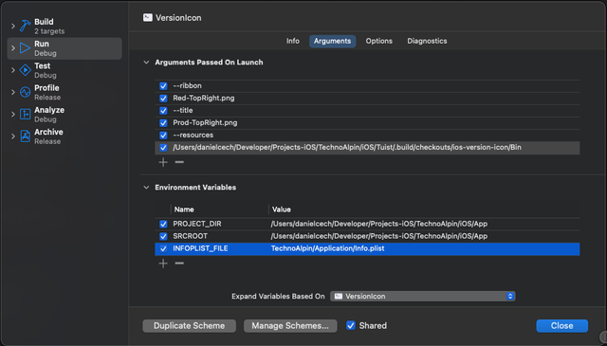The height and width of the screenshot is (346, 607).
Task: Open Expand Variables Based On dropdown
Action: (x=423, y=296)
